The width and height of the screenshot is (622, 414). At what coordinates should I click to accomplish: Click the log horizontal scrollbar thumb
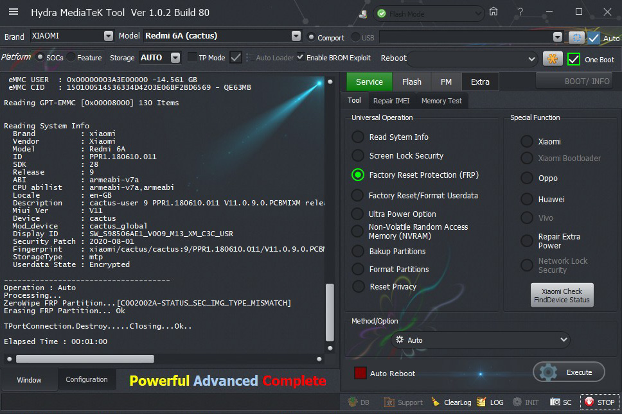[x=85, y=359]
